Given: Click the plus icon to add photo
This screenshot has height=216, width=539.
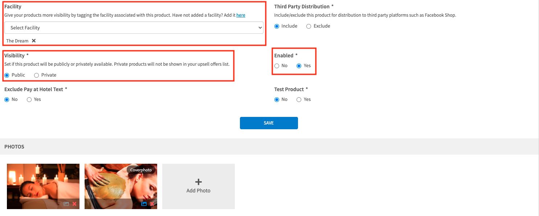Looking at the screenshot, I should [199, 182].
